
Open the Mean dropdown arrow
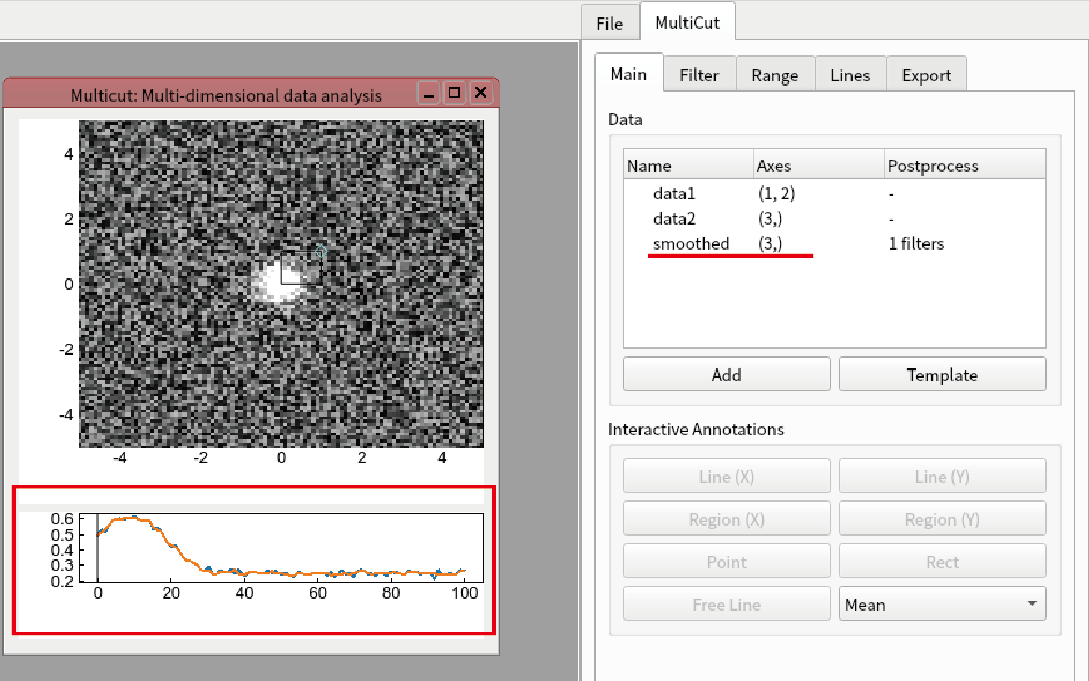click(x=1032, y=603)
